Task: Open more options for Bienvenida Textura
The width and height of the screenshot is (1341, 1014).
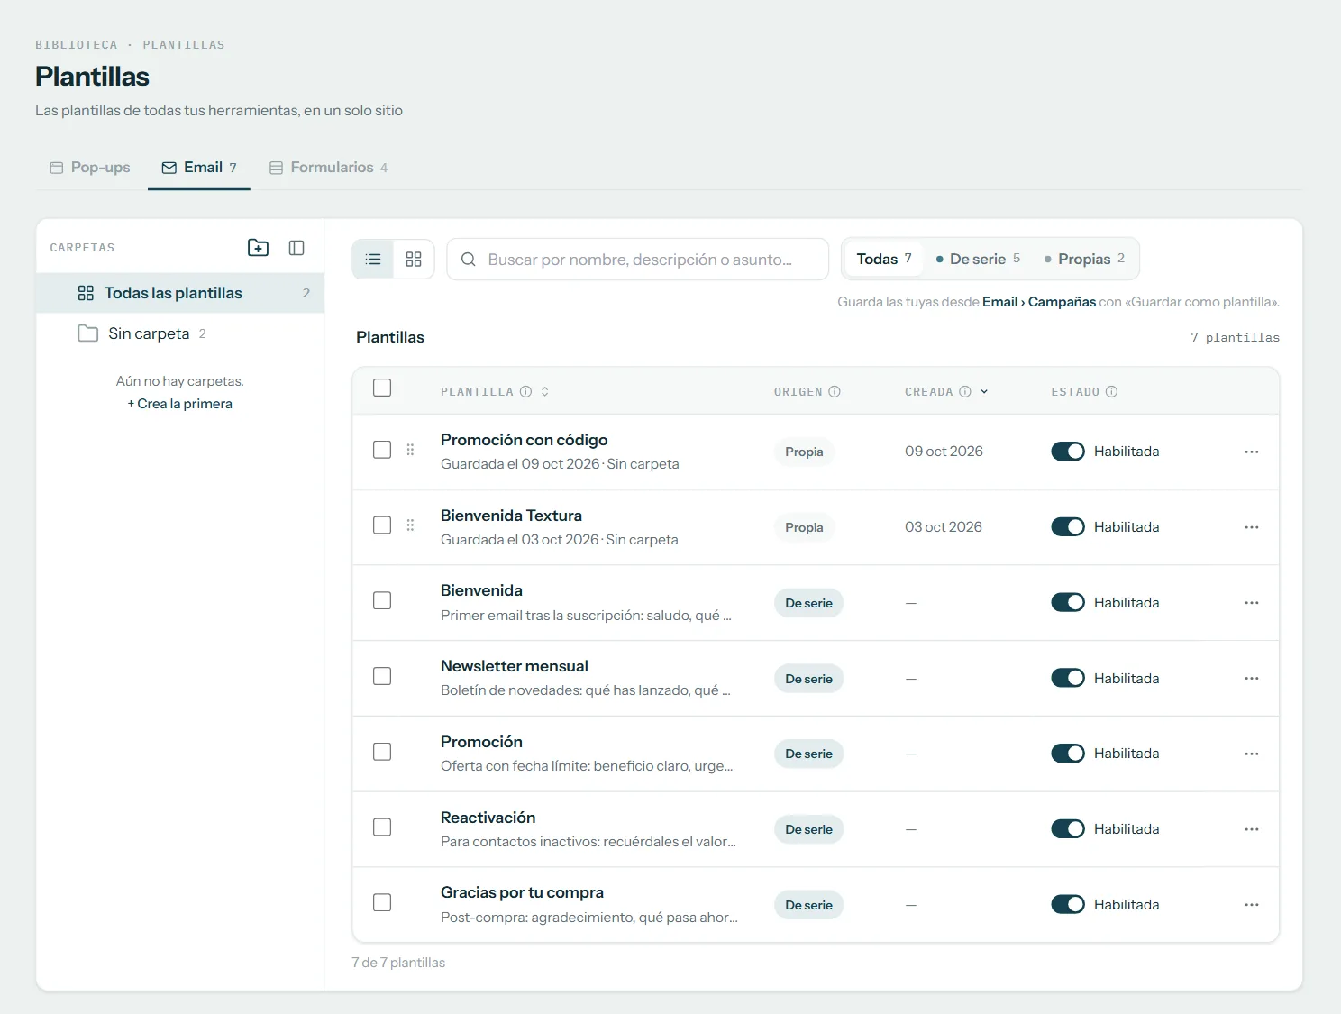Action: pos(1252,527)
